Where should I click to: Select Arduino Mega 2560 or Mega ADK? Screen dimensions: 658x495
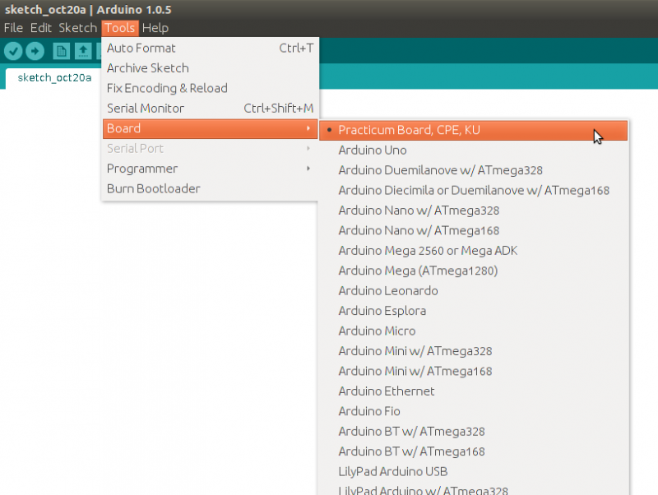point(428,250)
